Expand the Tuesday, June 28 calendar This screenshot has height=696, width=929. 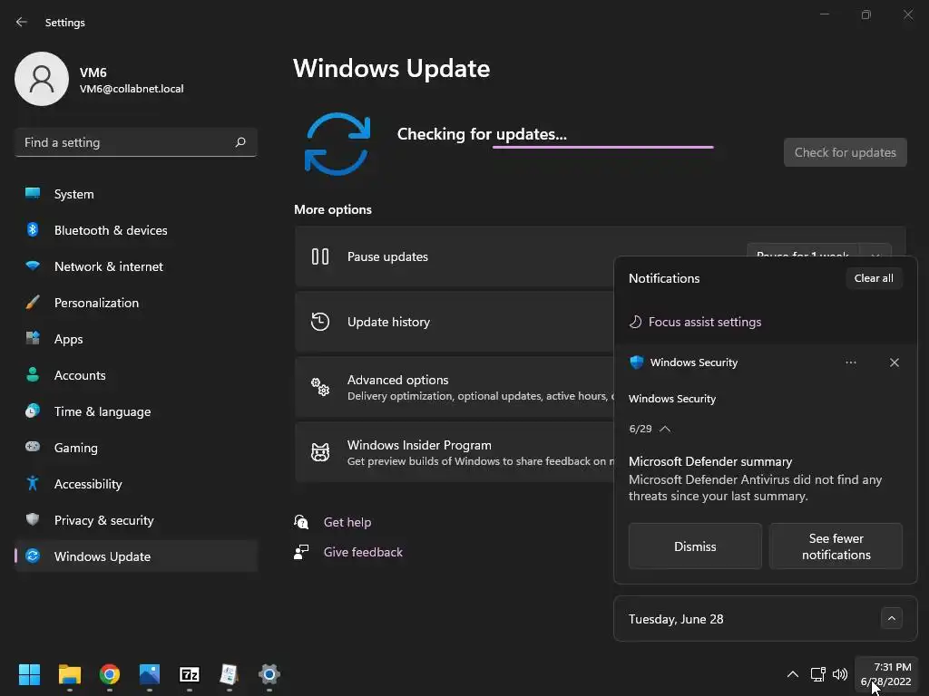pos(891,618)
